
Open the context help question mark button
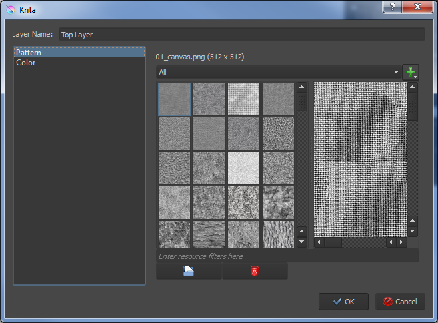392,7
